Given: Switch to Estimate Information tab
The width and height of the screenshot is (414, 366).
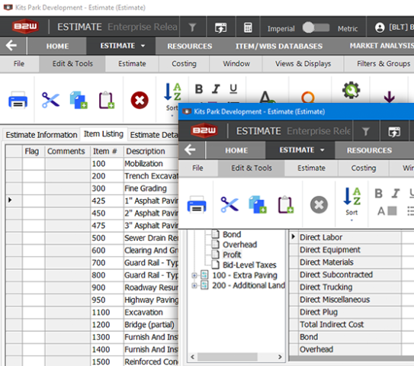Looking at the screenshot, I should click(41, 135).
